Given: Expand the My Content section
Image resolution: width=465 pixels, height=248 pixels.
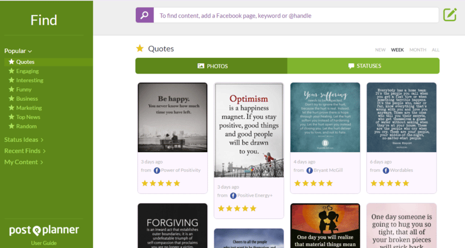Looking at the screenshot, I should [24, 162].
